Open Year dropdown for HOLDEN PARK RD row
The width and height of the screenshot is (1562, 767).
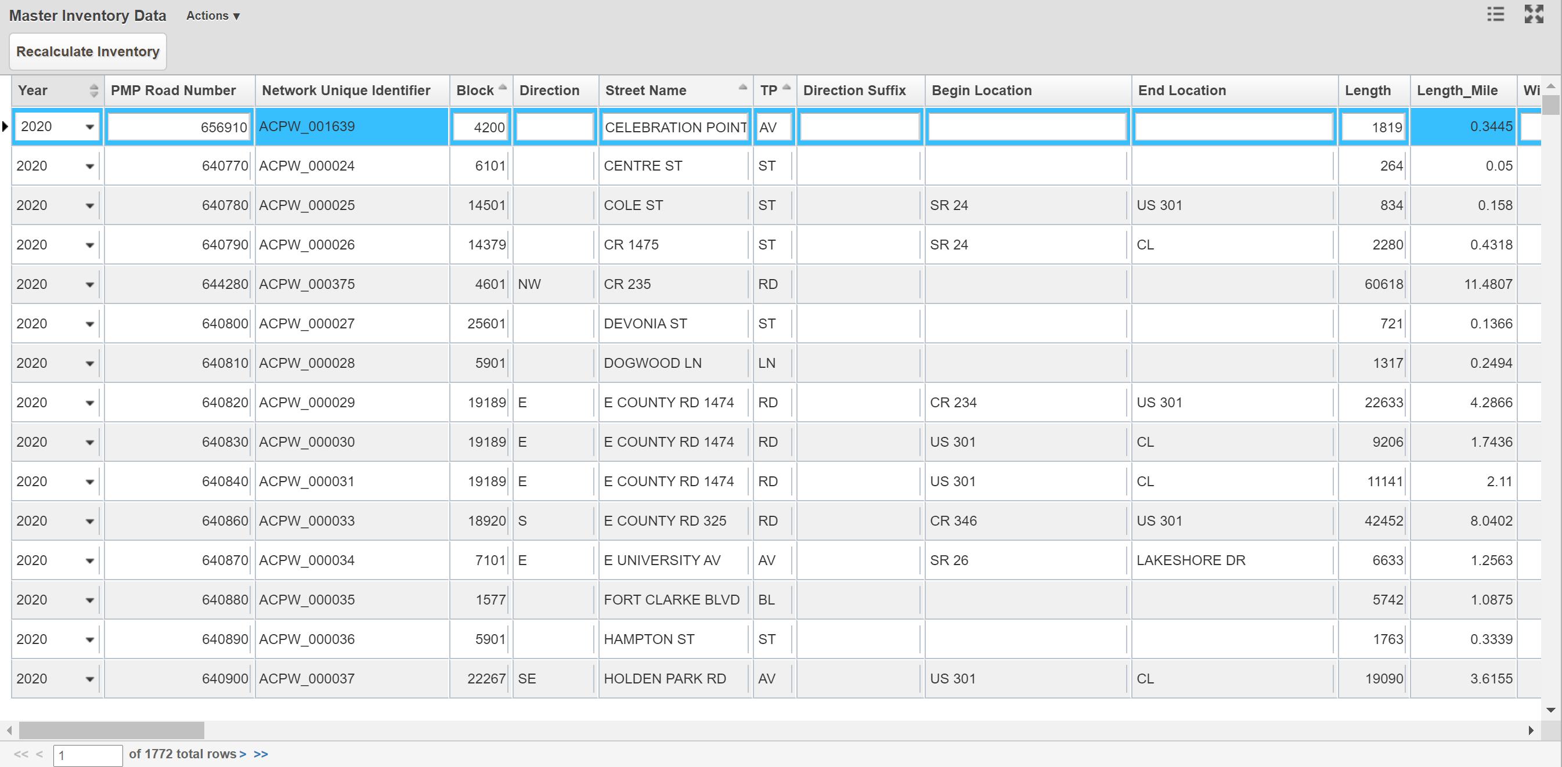point(90,679)
